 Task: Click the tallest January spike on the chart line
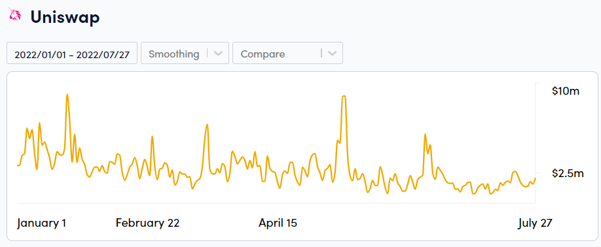click(67, 94)
